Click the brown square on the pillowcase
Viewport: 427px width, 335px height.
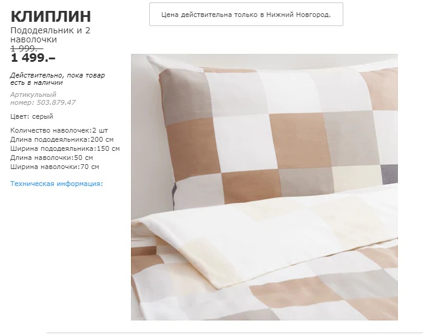pos(297,140)
